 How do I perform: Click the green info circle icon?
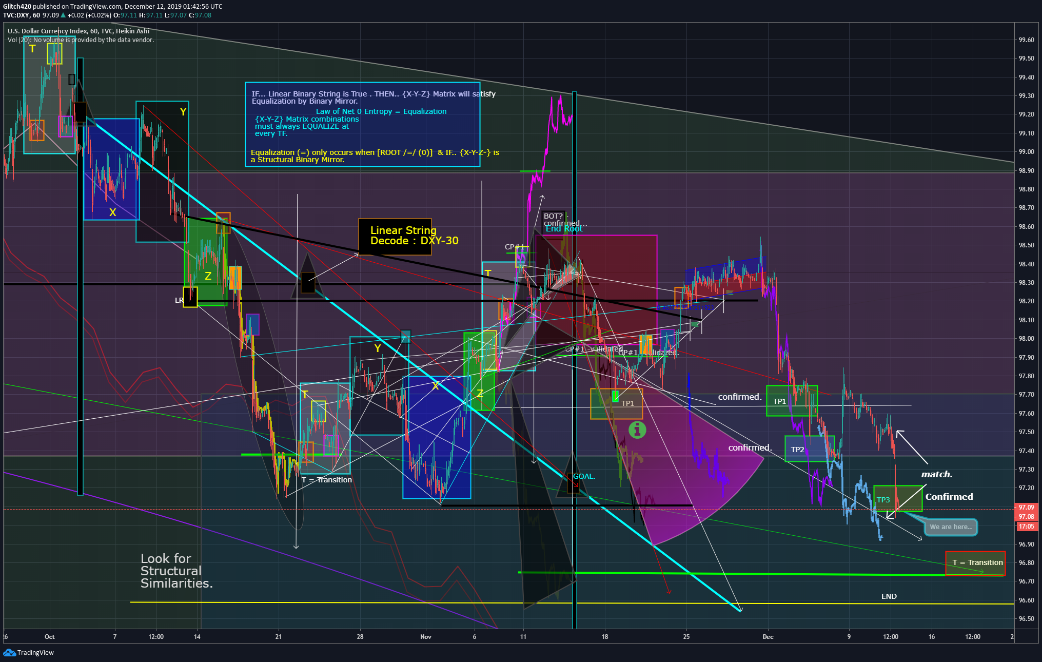coord(637,430)
